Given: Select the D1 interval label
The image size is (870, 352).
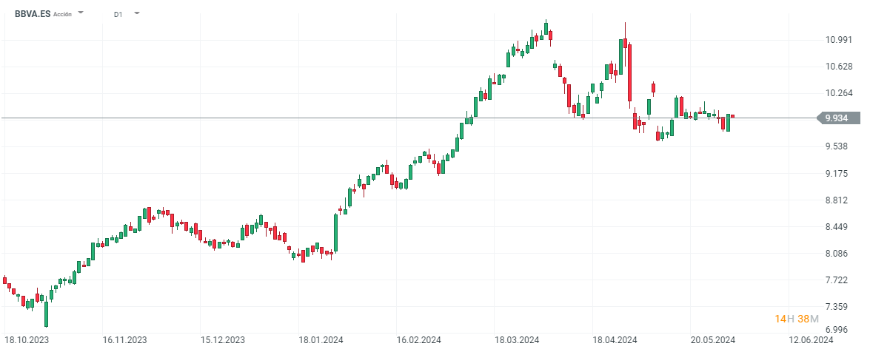Looking at the screenshot, I should 118,14.
